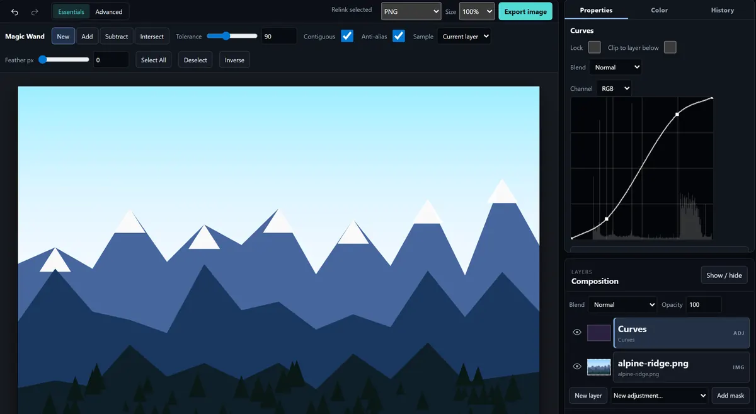Click the IMG badge on alpine-ridge layer
Screen dimensions: 756x414
point(738,367)
